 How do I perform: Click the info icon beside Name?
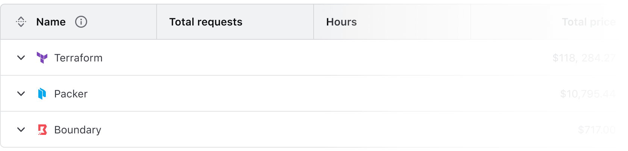coord(81,22)
